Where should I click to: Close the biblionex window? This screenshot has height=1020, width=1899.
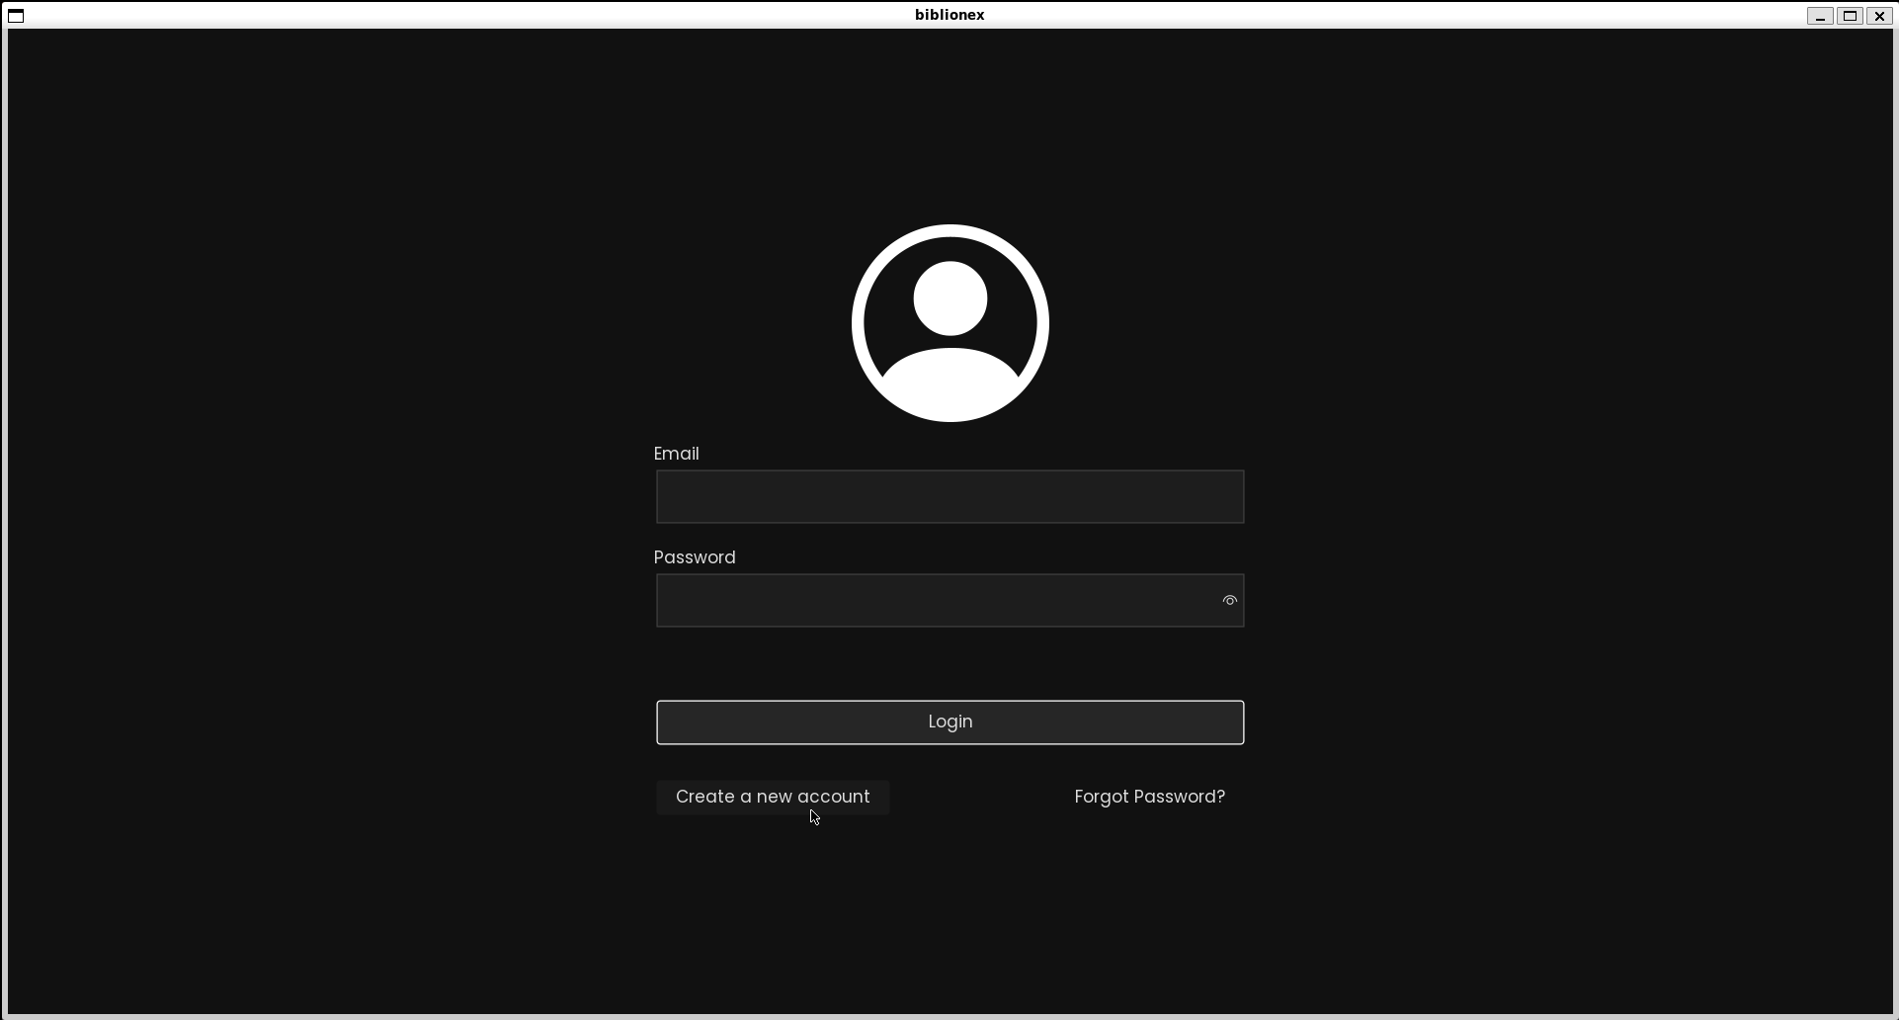point(1879,16)
